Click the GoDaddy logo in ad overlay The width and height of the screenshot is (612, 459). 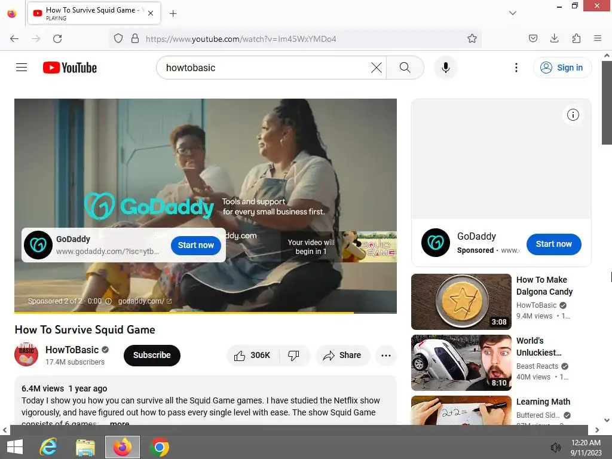coord(38,245)
